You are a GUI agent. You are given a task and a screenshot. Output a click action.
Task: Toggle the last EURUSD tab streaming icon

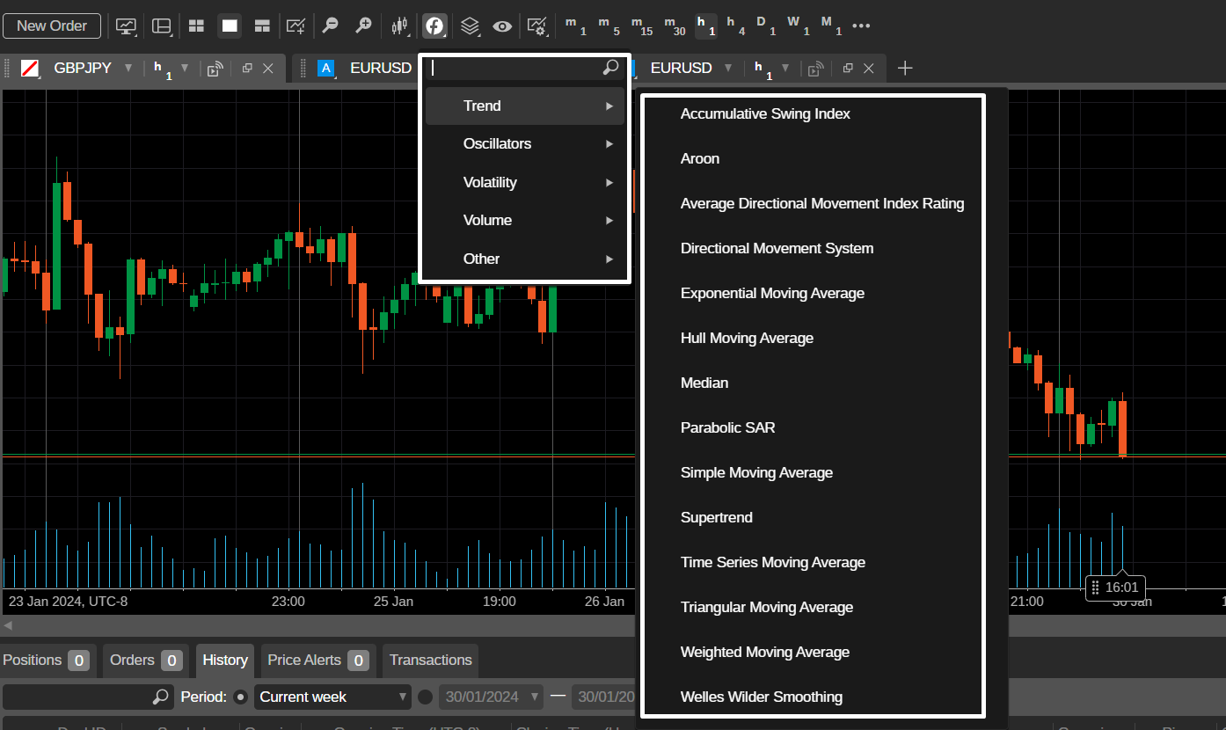pyautogui.click(x=816, y=69)
